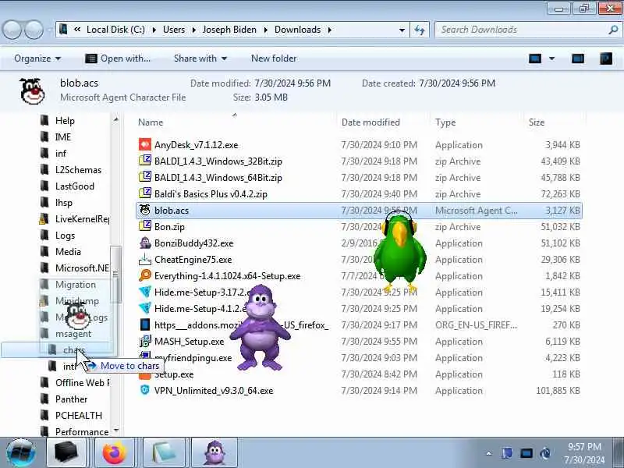Select the setup.exe file row
The width and height of the screenshot is (624, 468).
tap(358, 374)
